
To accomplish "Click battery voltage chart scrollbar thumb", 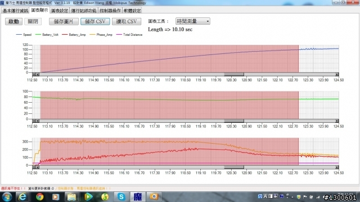I will [234, 121].
